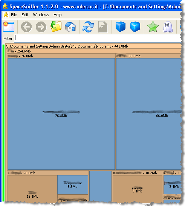Click the green star icon
The width and height of the screenshot is (185, 206).
(x=153, y=27)
